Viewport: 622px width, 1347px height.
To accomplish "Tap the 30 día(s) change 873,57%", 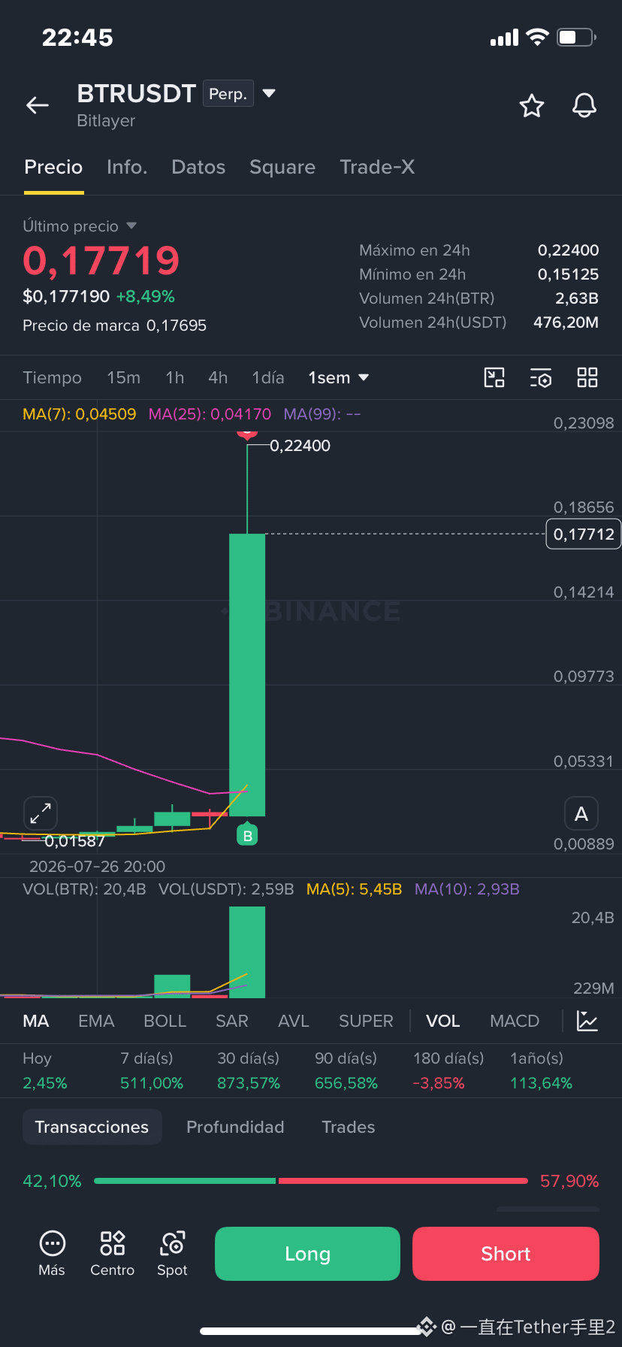I will 249,1083.
